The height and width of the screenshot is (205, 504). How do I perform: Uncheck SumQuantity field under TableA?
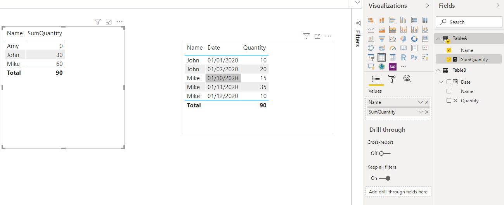pyautogui.click(x=449, y=59)
